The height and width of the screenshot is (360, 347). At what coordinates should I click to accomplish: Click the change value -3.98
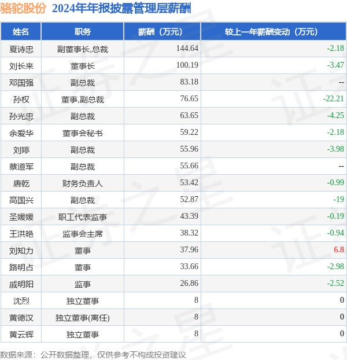(335, 149)
